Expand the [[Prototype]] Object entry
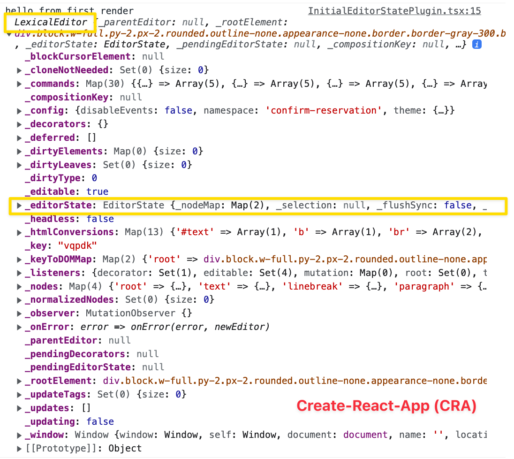 pyautogui.click(x=19, y=448)
